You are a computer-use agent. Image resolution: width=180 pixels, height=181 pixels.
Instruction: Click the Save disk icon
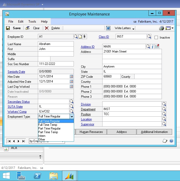tap(8, 28)
